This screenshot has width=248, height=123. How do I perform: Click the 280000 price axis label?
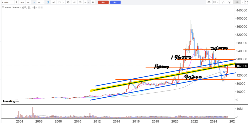coord(241,43)
